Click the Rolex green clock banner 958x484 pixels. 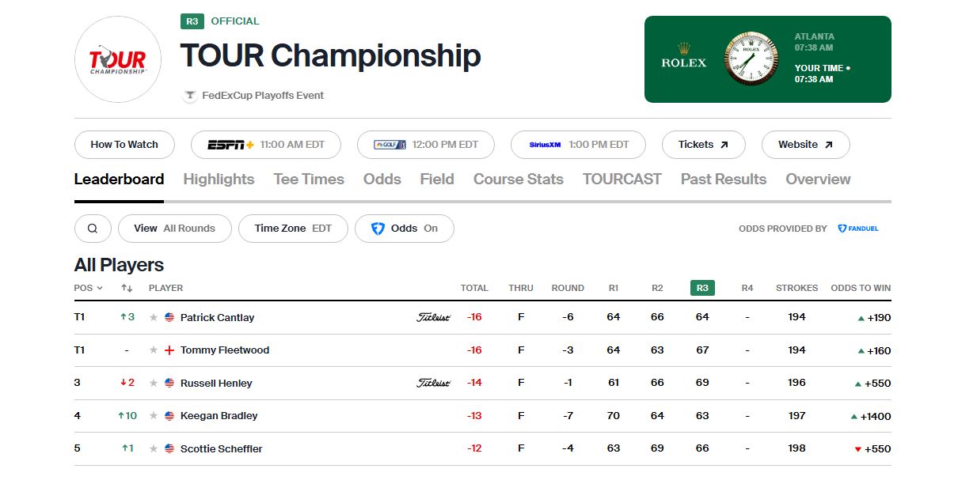(x=768, y=59)
